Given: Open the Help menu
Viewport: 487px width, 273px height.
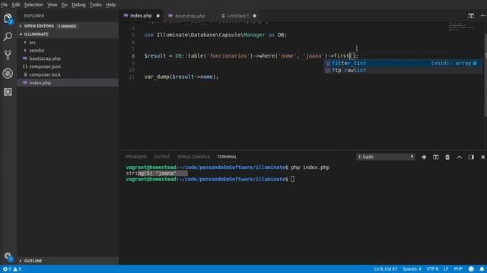Looking at the screenshot, I should [110, 5].
